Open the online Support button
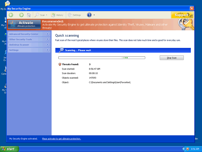This screenshot has height=152, width=202. pos(180,15)
